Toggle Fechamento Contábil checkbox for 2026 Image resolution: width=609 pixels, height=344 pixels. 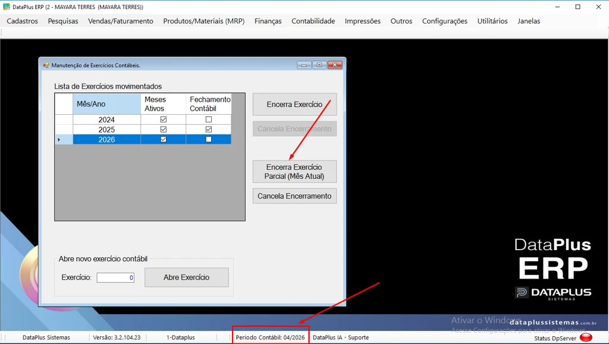[209, 139]
